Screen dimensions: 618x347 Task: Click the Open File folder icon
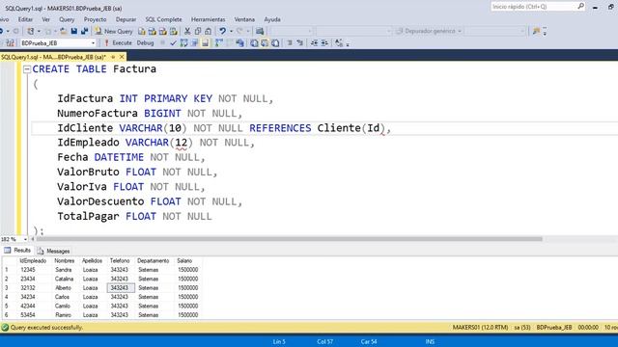pos(63,31)
